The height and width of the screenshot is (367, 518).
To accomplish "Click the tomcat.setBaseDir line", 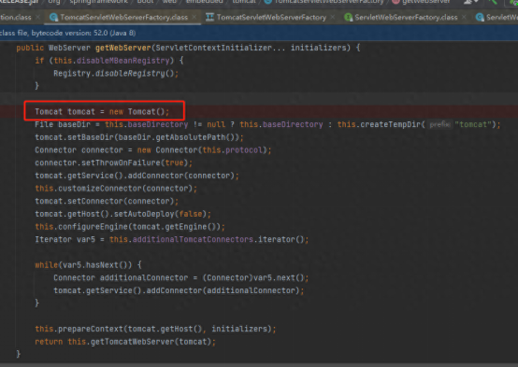I will click(139, 137).
